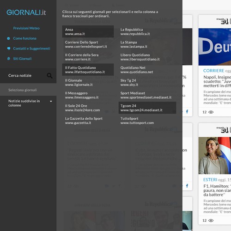Select the Seleziona giornali menu item

[x=28, y=90]
